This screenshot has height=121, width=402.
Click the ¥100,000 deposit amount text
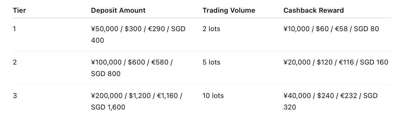point(106,62)
